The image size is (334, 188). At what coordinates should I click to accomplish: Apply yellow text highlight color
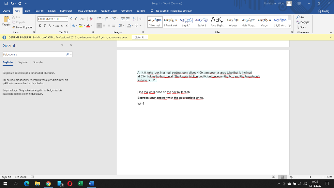81,26
